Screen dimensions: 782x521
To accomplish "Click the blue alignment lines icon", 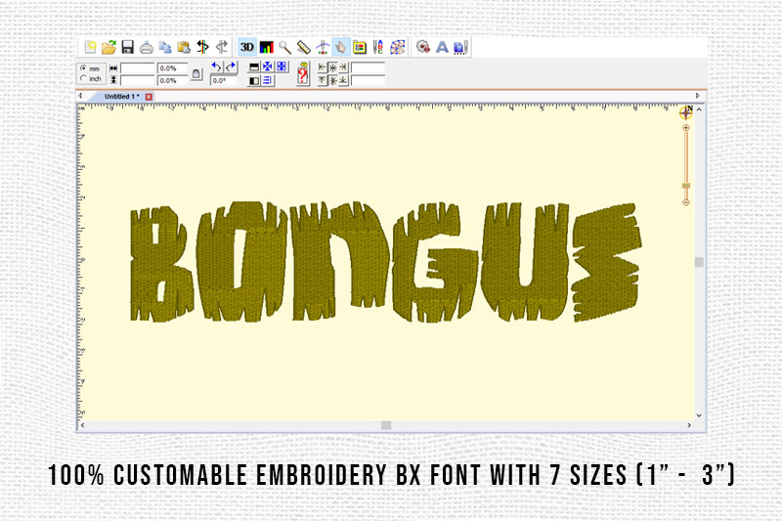I will [x=268, y=80].
